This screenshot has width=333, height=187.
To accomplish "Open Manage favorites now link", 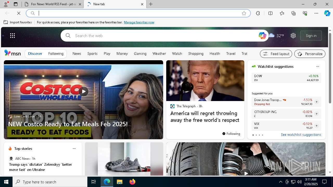I will [x=139, y=22].
